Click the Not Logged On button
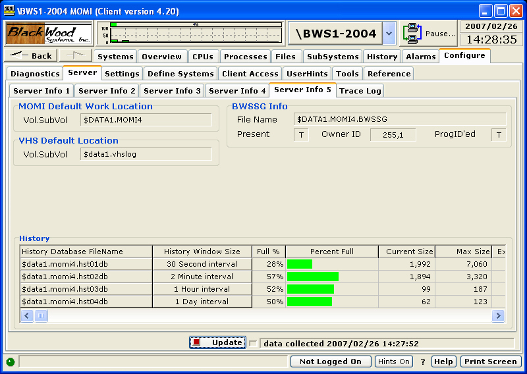Viewport: 527px width, 374px height. coord(331,361)
